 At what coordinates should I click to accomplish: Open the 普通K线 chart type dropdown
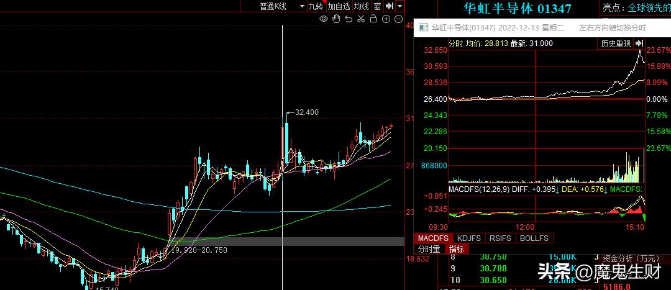(x=283, y=6)
